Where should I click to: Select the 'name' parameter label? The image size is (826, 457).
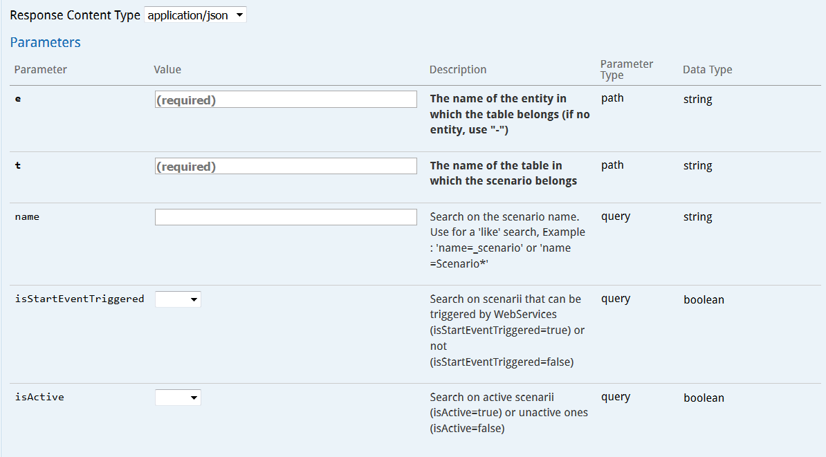tap(27, 217)
